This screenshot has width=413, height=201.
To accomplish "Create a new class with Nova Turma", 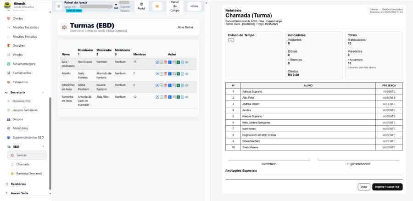I will click(185, 27).
